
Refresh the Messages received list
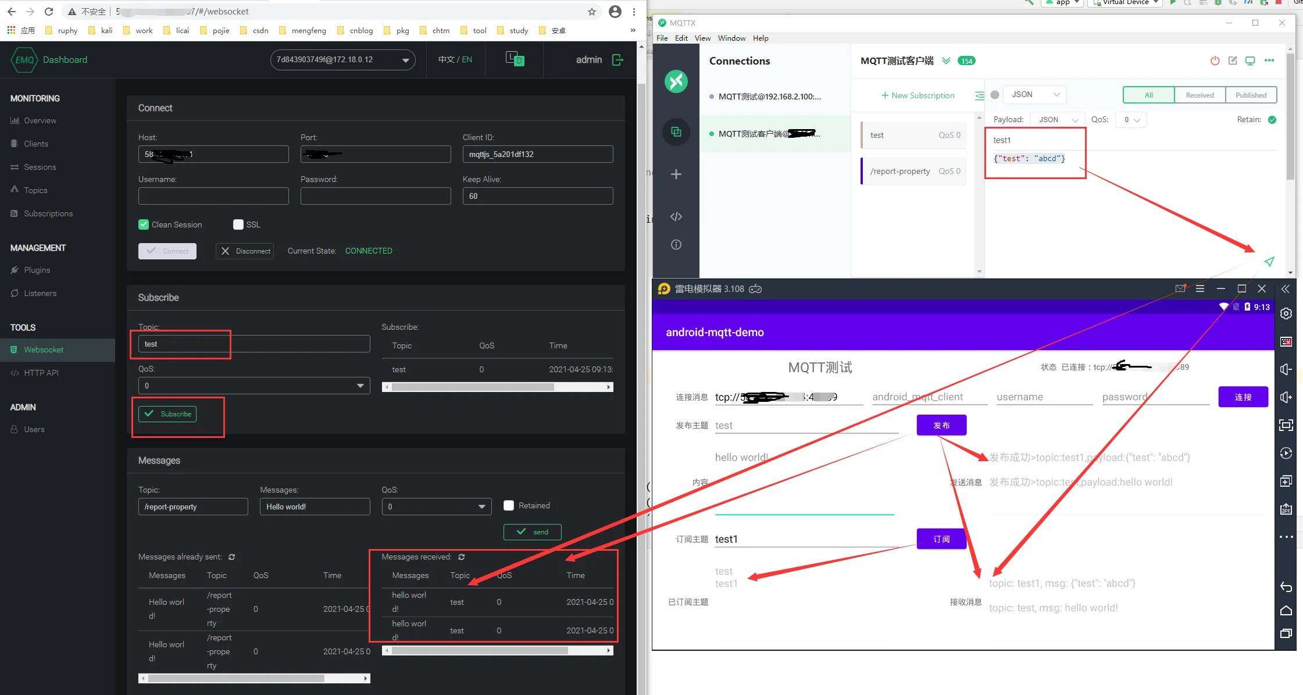[x=461, y=557]
